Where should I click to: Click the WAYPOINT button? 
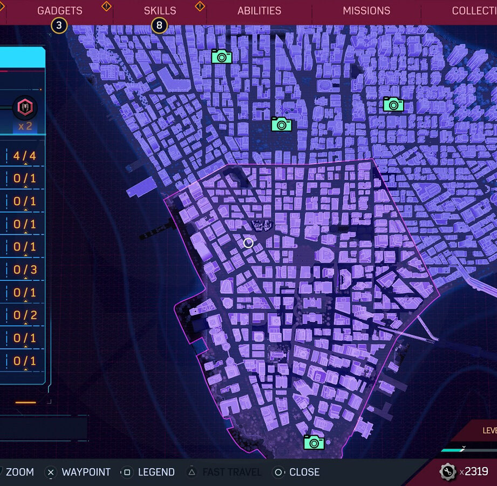click(x=86, y=472)
